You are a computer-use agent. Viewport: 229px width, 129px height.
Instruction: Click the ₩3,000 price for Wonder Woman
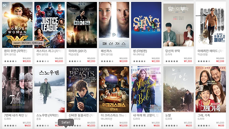coord(27,61)
